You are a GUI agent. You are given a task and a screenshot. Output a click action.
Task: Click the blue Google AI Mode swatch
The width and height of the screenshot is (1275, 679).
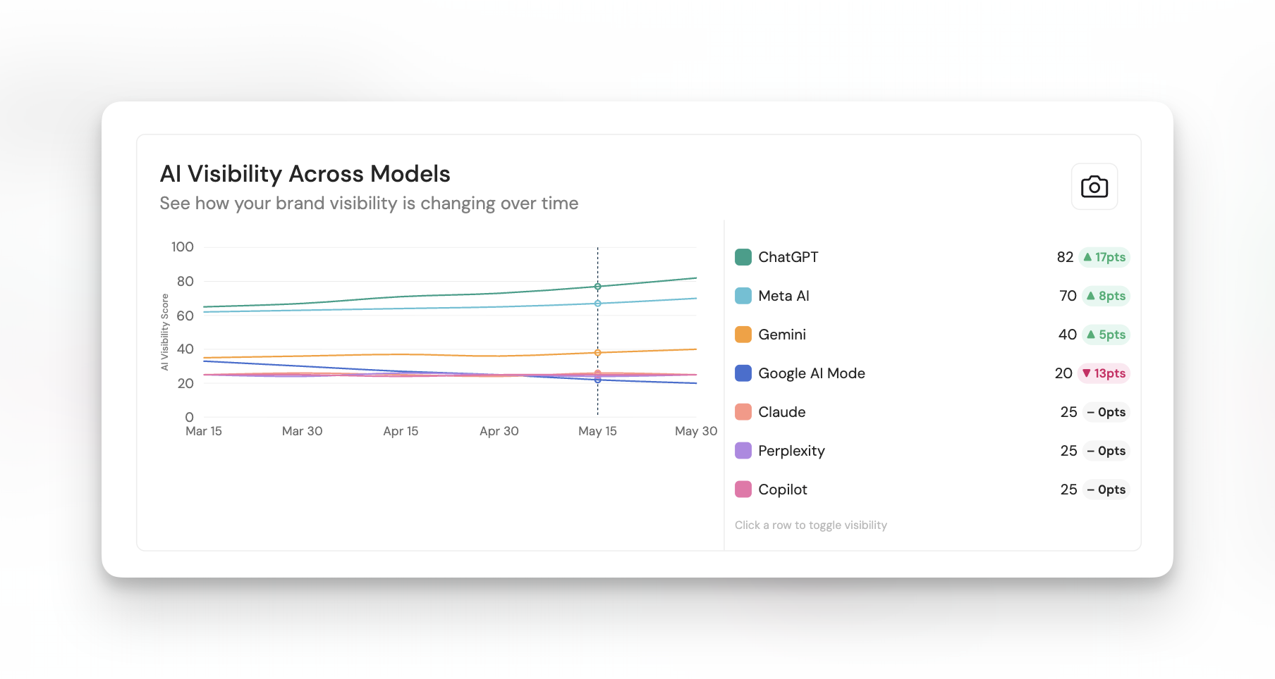743,373
